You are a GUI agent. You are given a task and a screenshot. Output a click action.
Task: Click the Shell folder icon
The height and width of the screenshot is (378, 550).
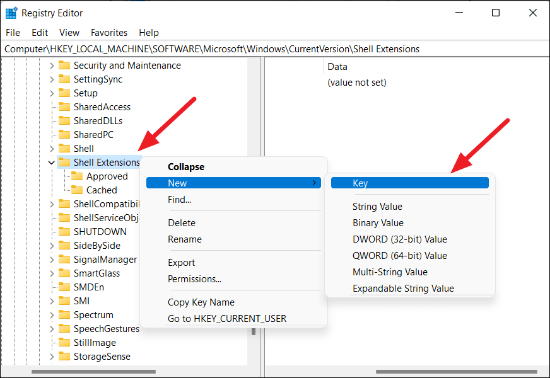click(64, 149)
